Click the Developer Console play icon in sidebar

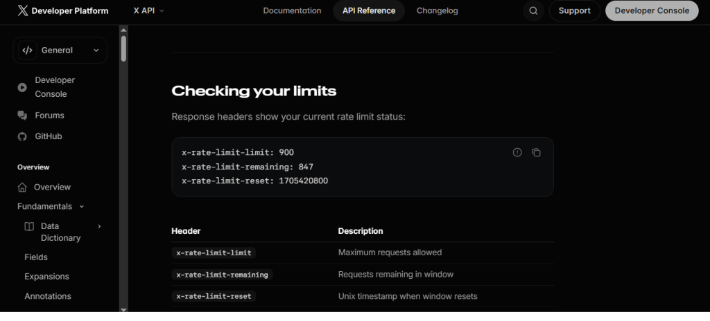(x=22, y=87)
